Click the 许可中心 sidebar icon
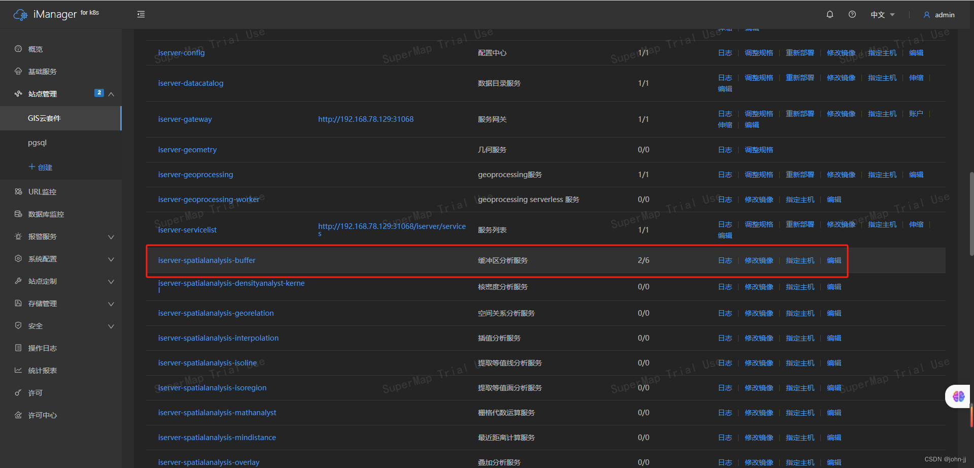This screenshot has width=974, height=468. click(18, 415)
